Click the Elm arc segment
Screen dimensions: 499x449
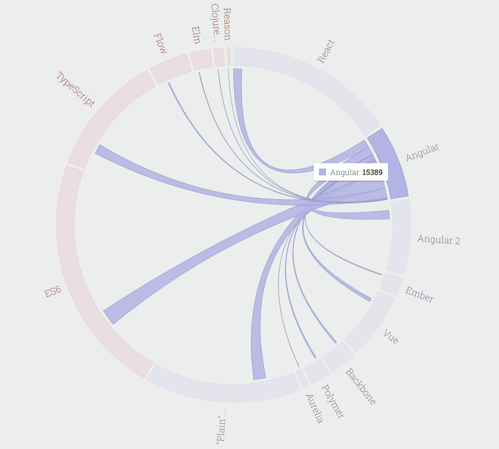[x=201, y=59]
